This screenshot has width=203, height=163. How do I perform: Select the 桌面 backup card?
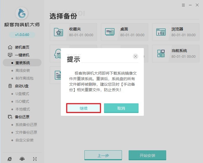(124, 32)
